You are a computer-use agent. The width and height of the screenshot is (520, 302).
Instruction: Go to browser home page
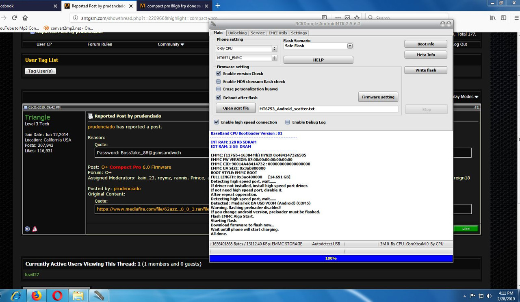point(25,18)
